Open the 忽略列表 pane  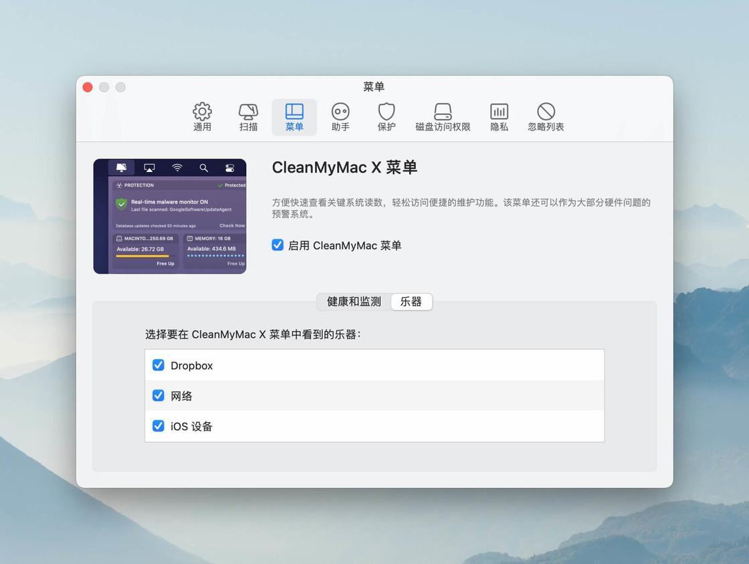[546, 116]
